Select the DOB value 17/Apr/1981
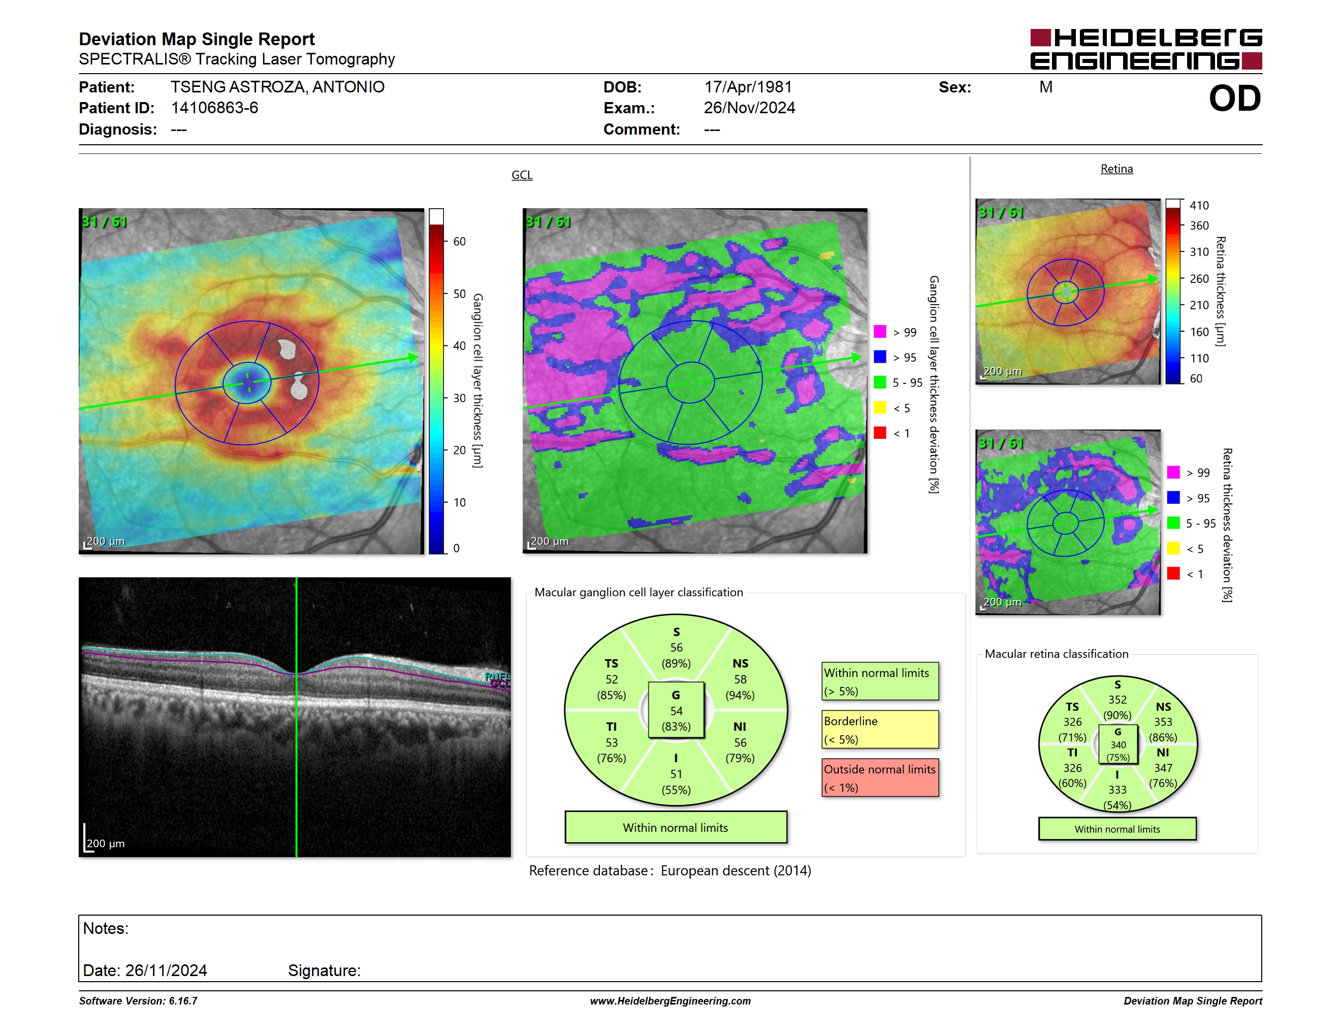Screen dimensions: 1341x1036 [x=748, y=86]
